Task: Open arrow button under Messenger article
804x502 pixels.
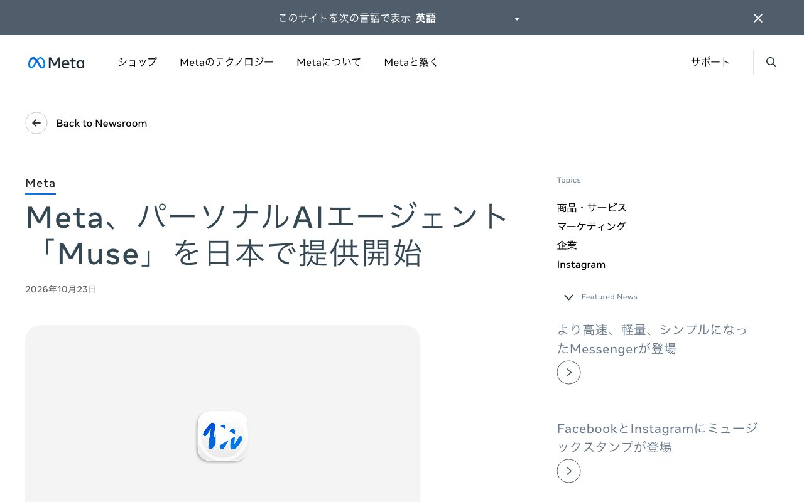Action: pyautogui.click(x=568, y=373)
